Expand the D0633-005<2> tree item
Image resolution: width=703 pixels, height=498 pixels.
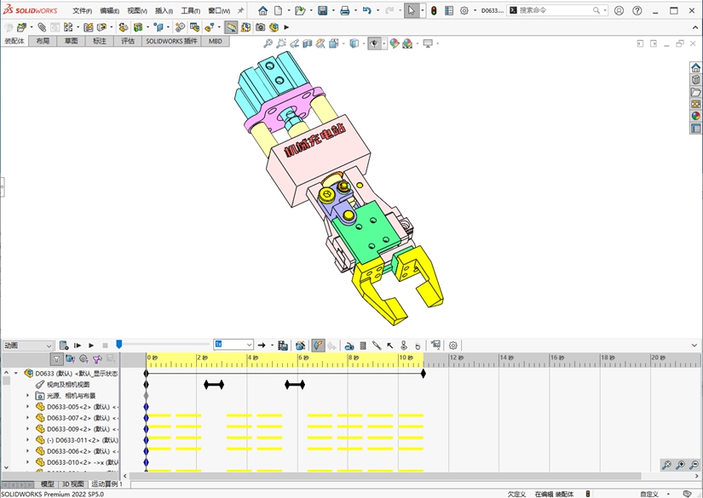27,407
